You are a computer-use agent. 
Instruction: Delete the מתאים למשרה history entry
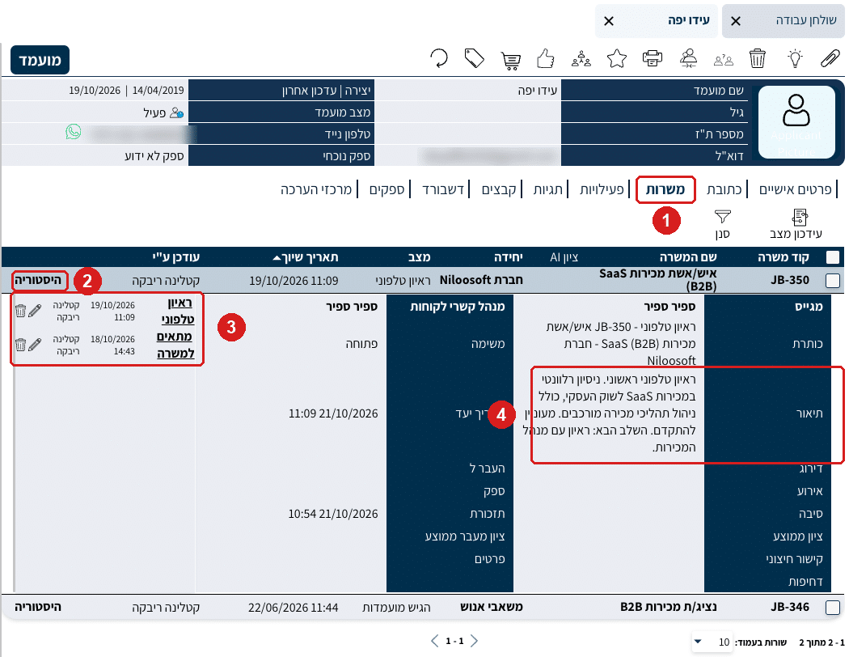[x=20, y=345]
